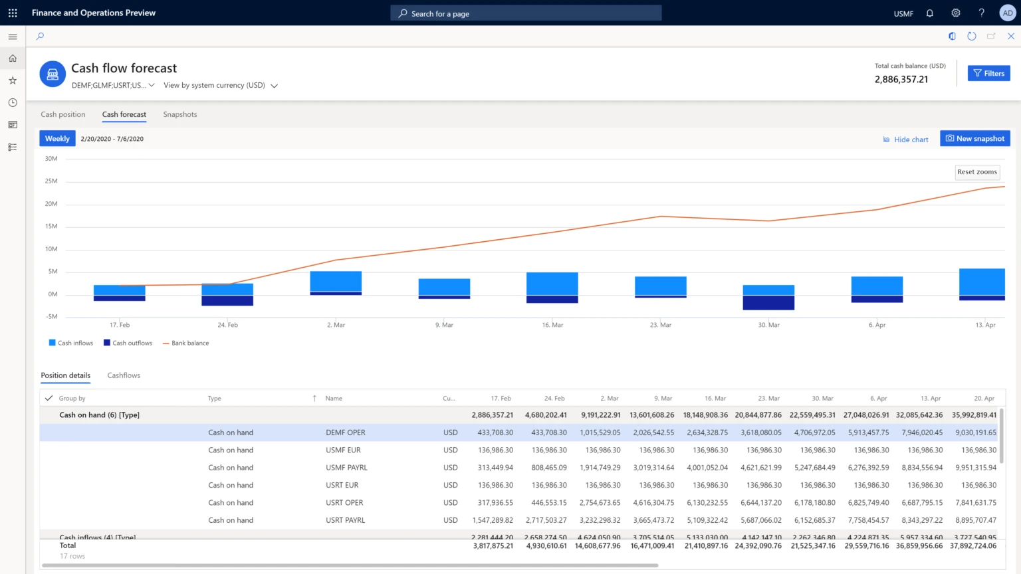
Task: Go to the default dashboard via home icon
Action: (12, 58)
